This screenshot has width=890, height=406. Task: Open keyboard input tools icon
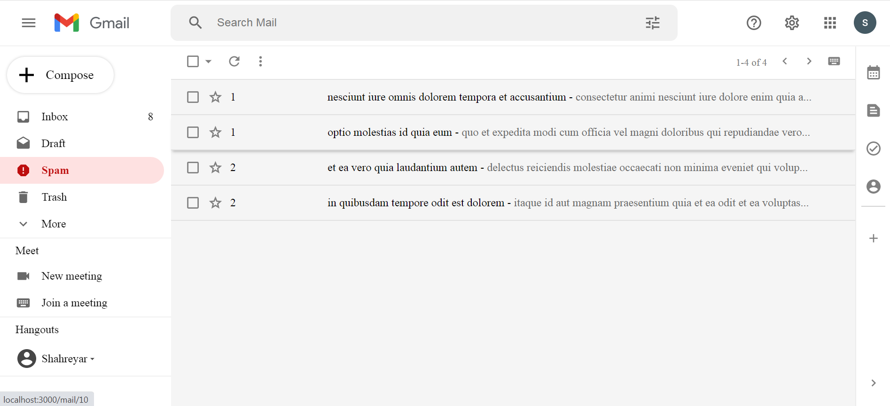[x=834, y=61]
